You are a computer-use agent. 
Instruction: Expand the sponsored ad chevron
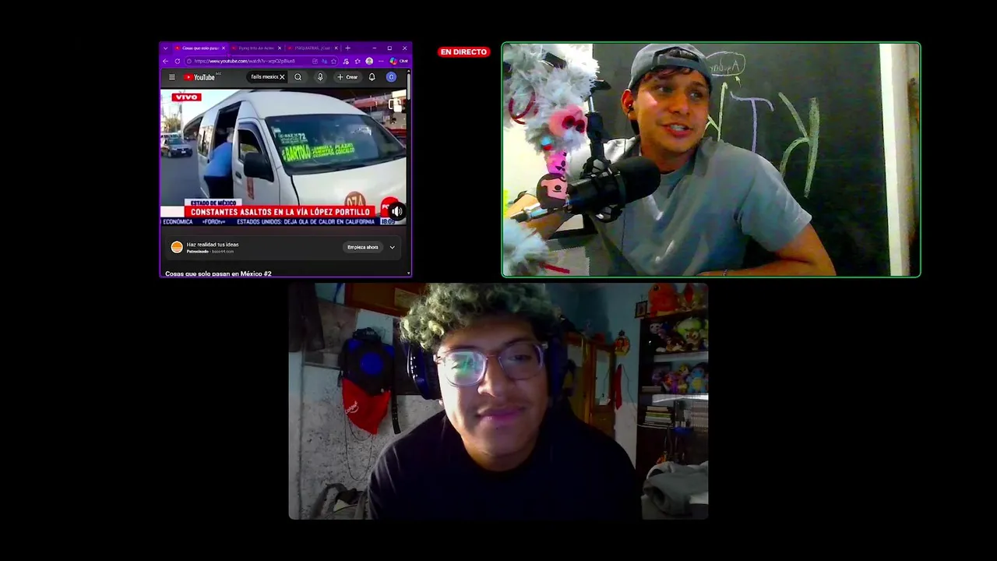click(392, 247)
